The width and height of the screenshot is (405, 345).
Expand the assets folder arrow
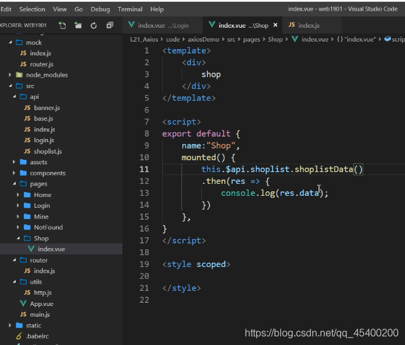tap(14, 162)
